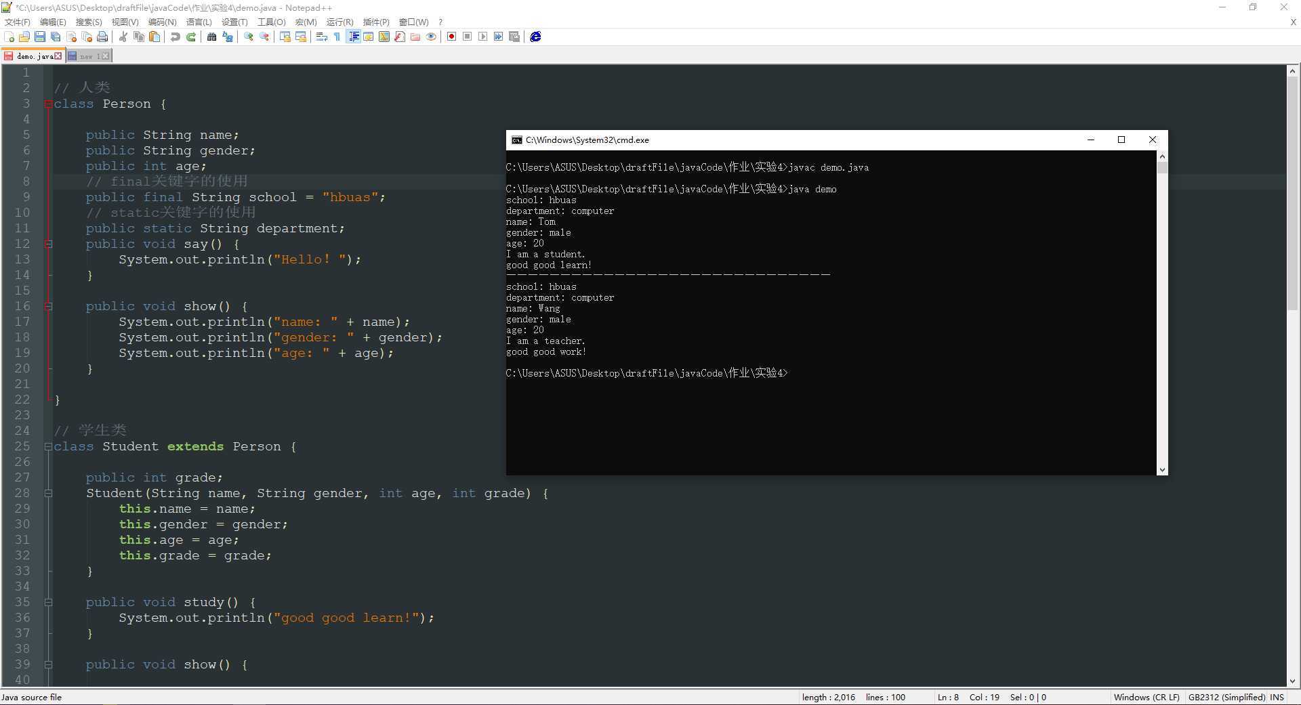Run macro multiple times icon
The image size is (1301, 705).
[499, 37]
